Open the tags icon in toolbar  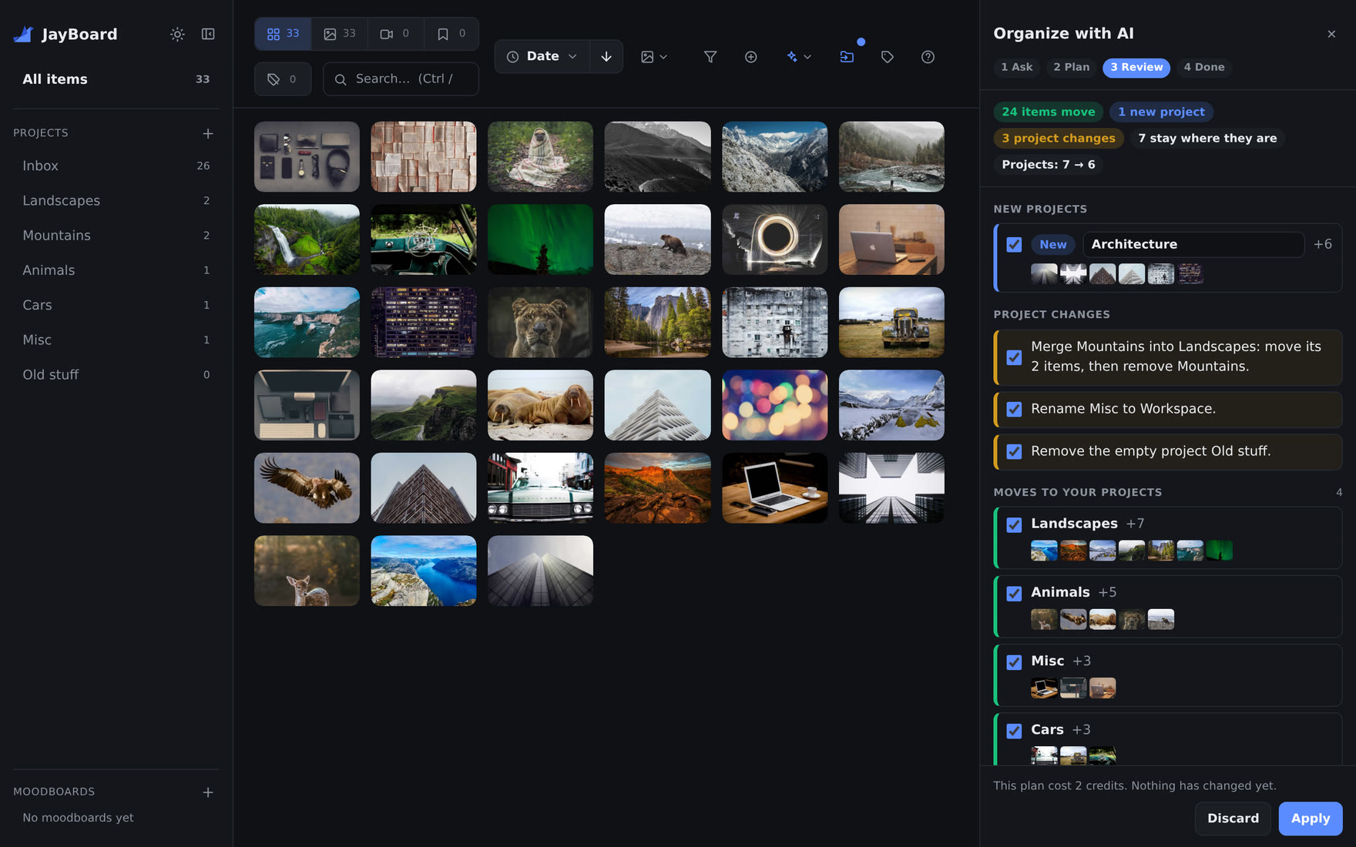click(888, 57)
